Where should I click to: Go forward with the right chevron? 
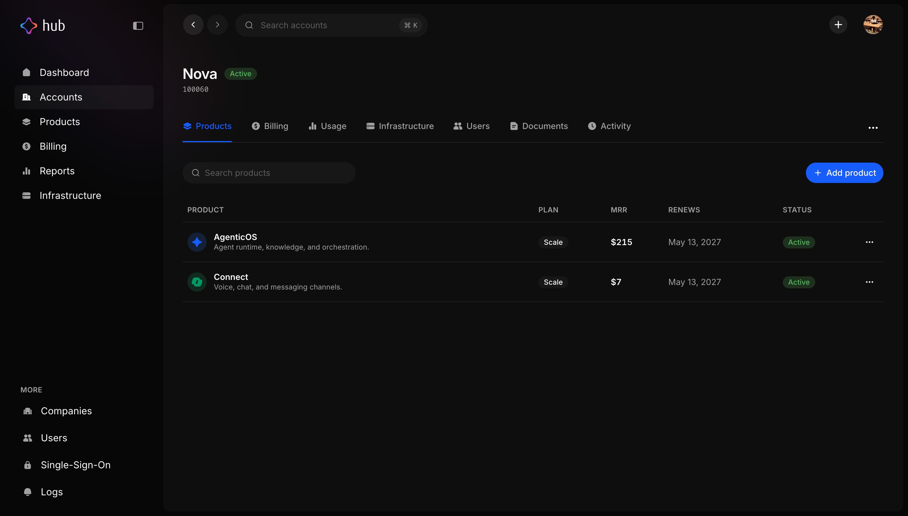tap(217, 25)
